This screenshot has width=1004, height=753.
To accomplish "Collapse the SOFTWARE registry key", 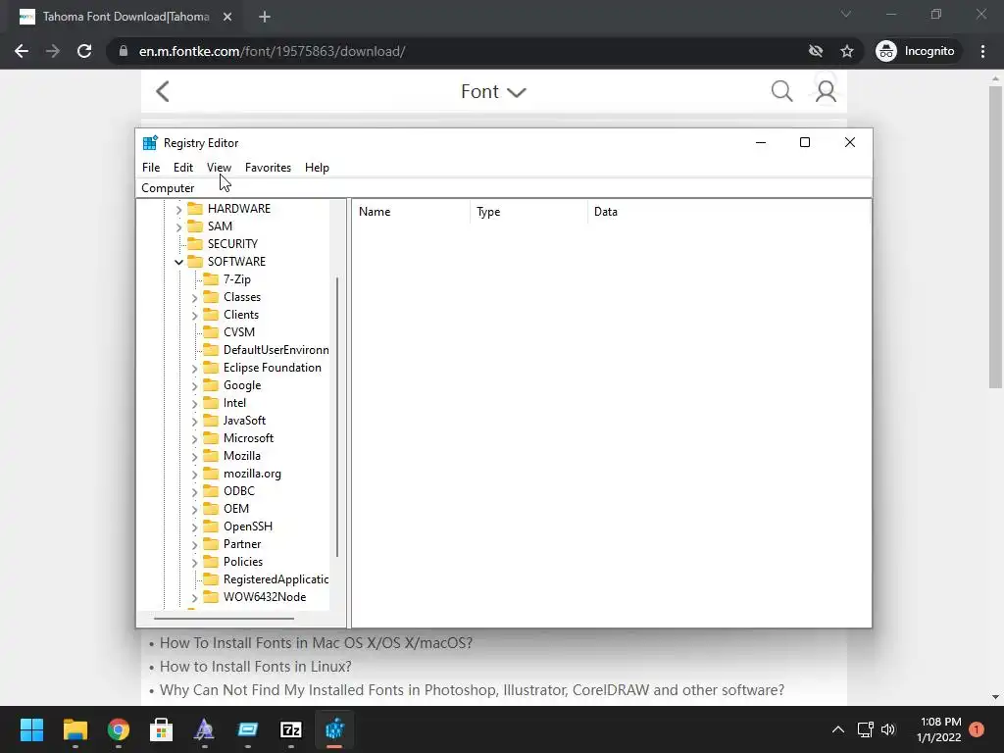I will 178,262.
